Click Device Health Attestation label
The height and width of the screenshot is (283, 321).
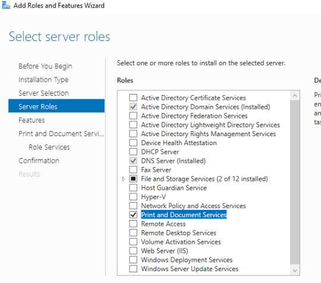point(179,143)
